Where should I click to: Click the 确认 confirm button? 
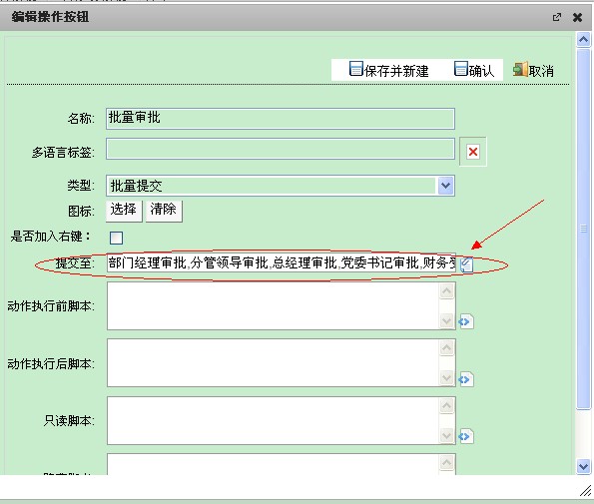(474, 70)
